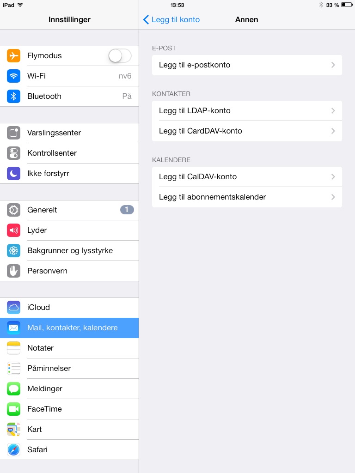Image resolution: width=355 pixels, height=473 pixels.
Task: Select the Lyder speaker icon
Action: click(13, 230)
